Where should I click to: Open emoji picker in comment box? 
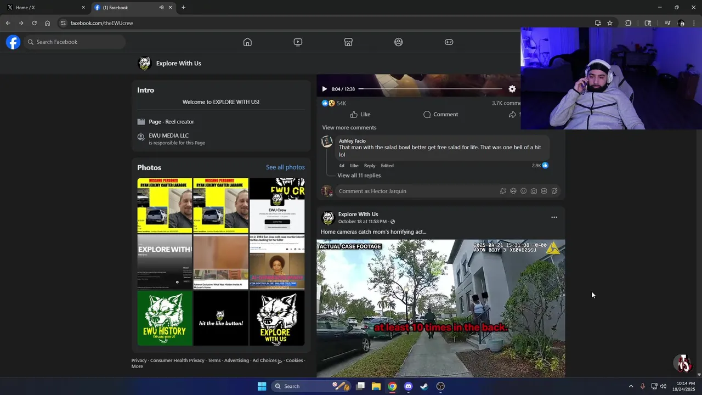(524, 191)
